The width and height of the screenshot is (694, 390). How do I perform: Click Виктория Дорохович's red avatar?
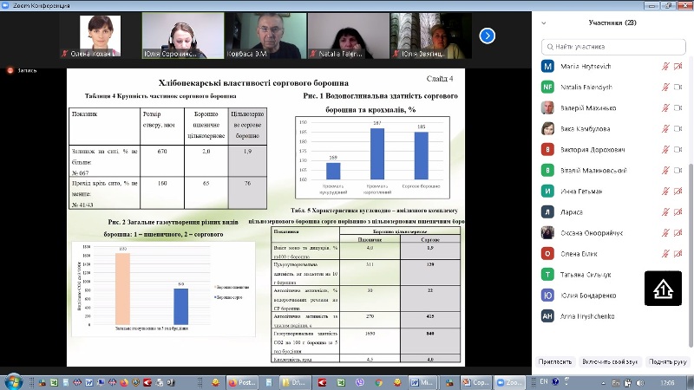click(547, 149)
